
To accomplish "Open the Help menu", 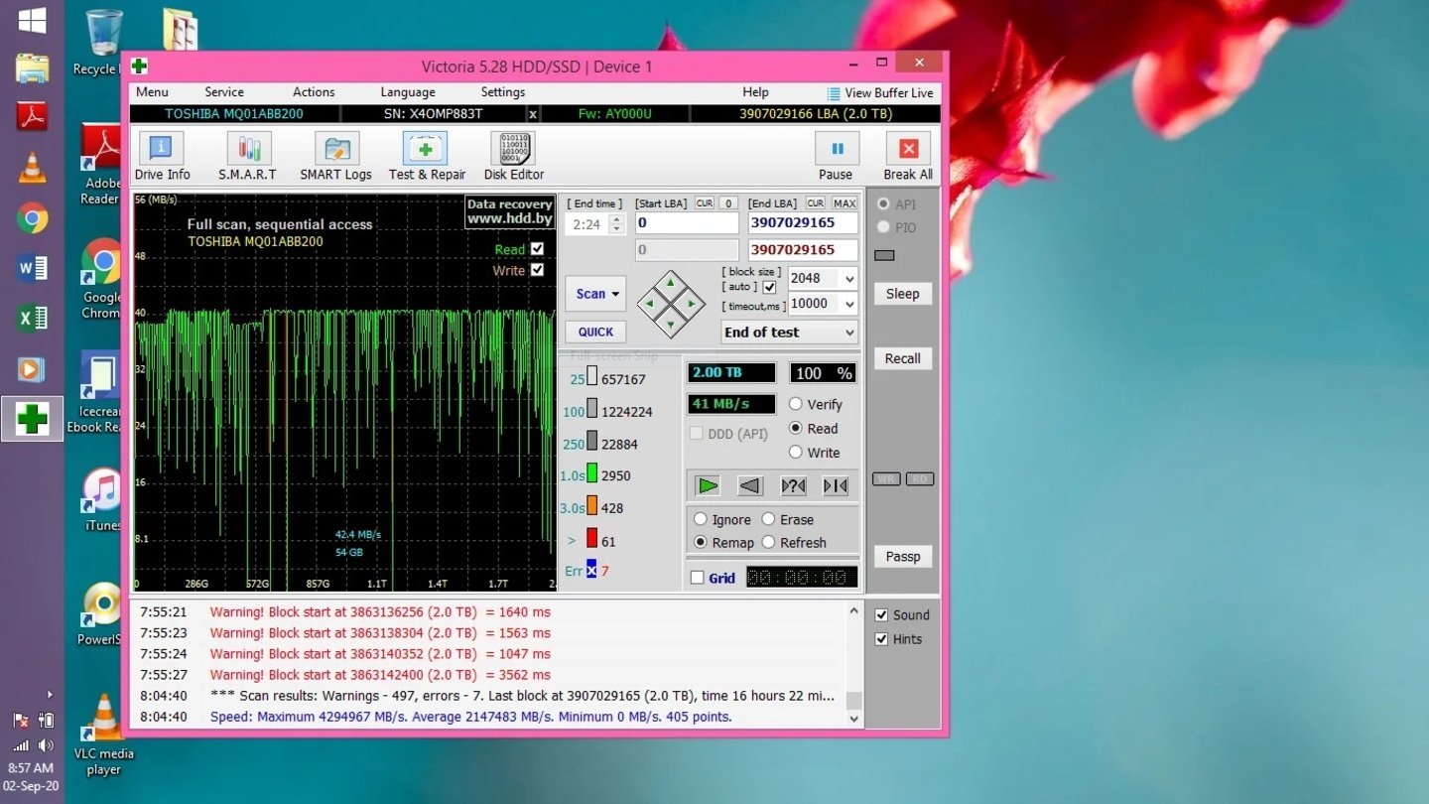I will pyautogui.click(x=755, y=92).
